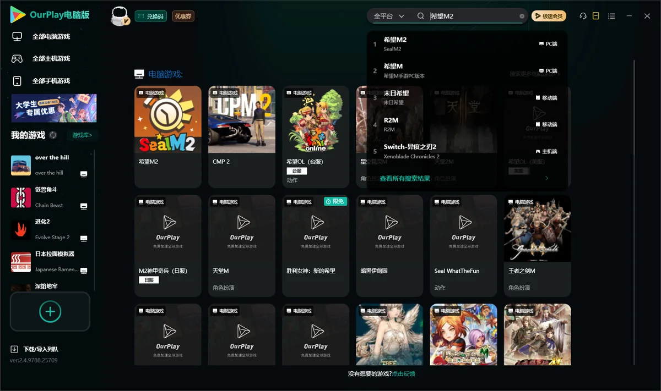The height and width of the screenshot is (391, 661).
Task: Open the 游戏库 library expander
Action: tap(82, 135)
